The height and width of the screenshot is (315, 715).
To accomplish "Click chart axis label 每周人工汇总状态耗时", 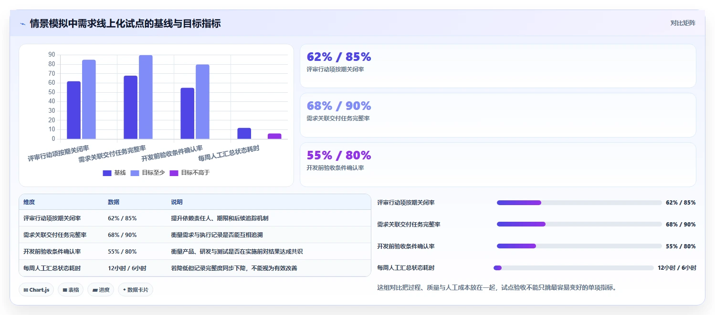I will click(229, 153).
